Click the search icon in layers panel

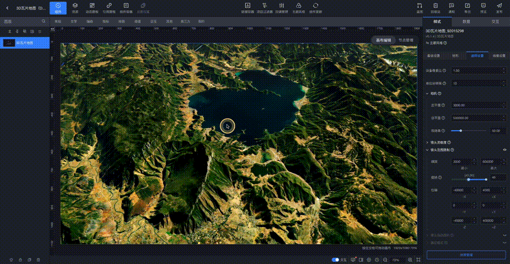[44, 21]
